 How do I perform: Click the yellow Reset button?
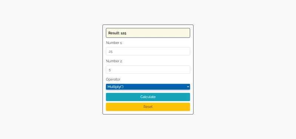point(148,107)
